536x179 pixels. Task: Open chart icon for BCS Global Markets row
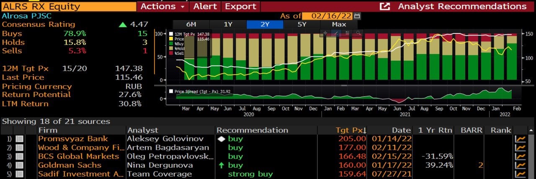pyautogui.click(x=521, y=156)
